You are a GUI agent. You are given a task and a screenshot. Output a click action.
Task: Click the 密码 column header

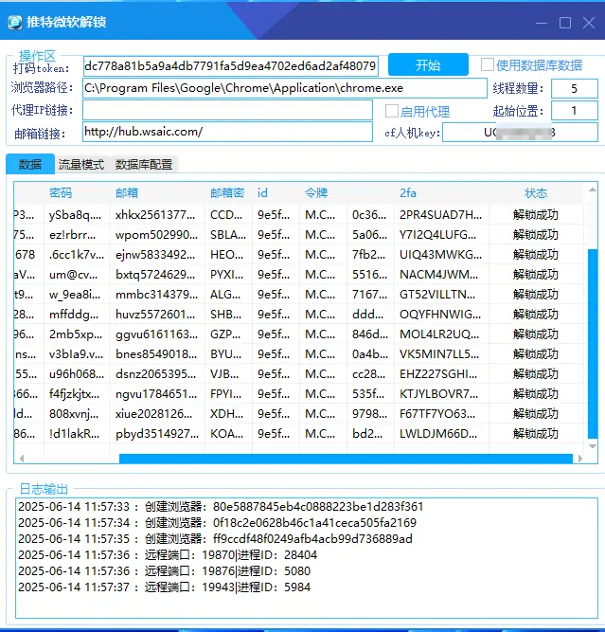pos(61,192)
